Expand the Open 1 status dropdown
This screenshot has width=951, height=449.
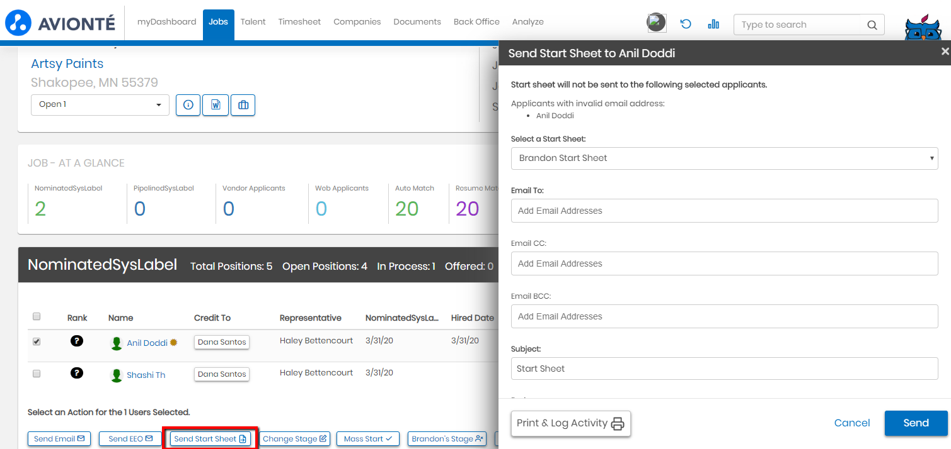(100, 105)
